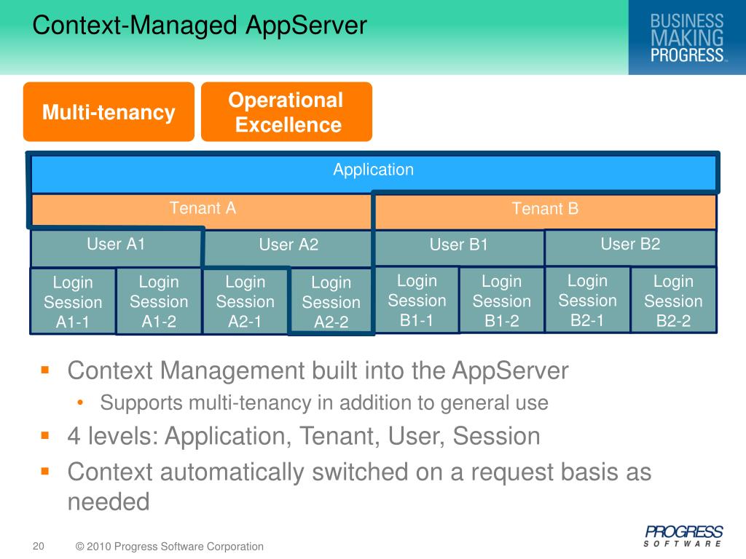This screenshot has height=559, width=746.
Task: Click the Business Making Progress logo
Action: (x=687, y=37)
